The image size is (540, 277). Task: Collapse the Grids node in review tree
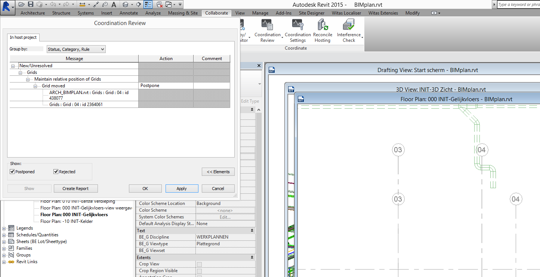(21, 73)
